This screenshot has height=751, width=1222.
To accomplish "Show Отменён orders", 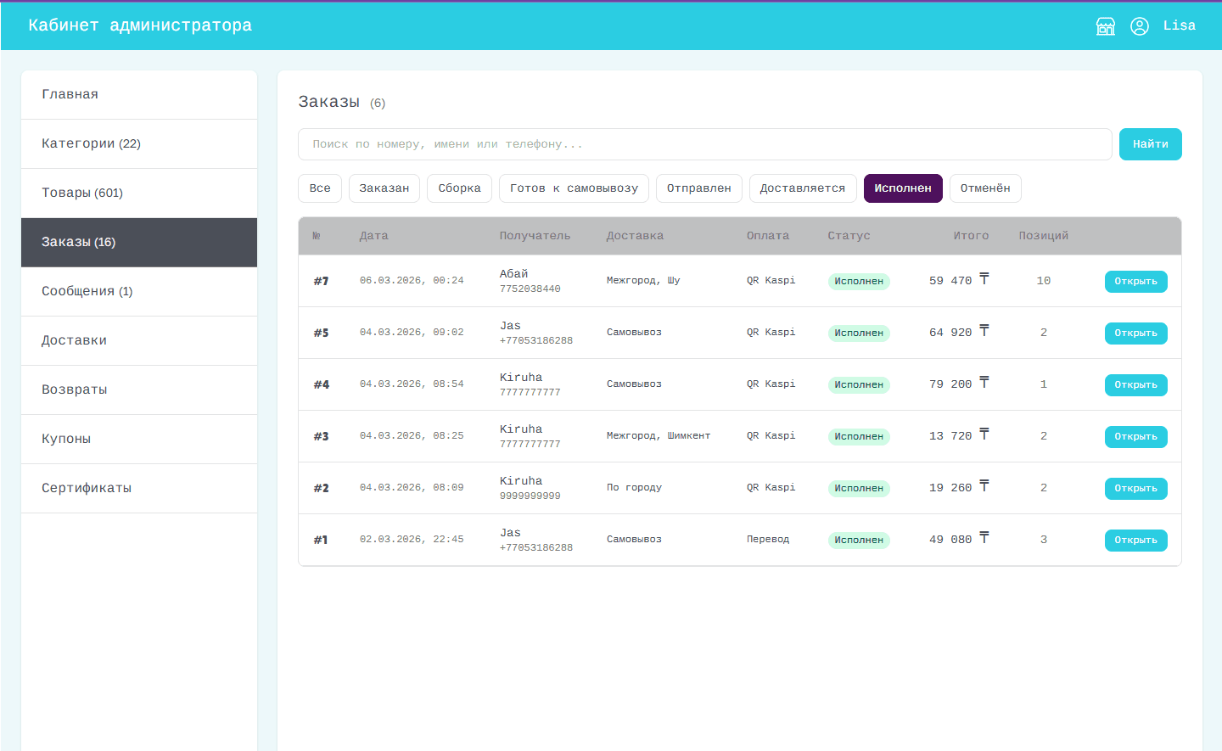I will click(984, 188).
